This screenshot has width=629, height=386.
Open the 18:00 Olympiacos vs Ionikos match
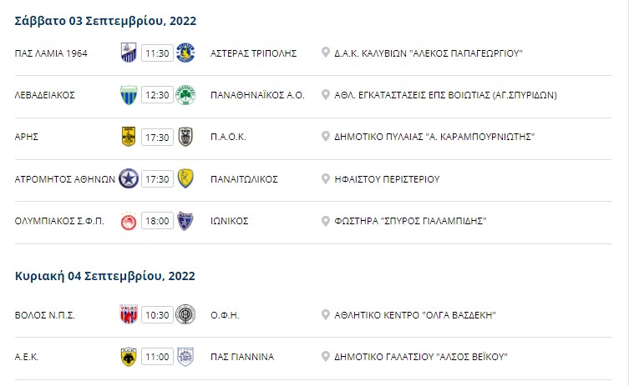tap(157, 221)
